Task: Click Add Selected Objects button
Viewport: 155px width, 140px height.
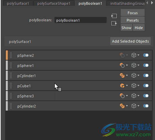Action: 130,41
